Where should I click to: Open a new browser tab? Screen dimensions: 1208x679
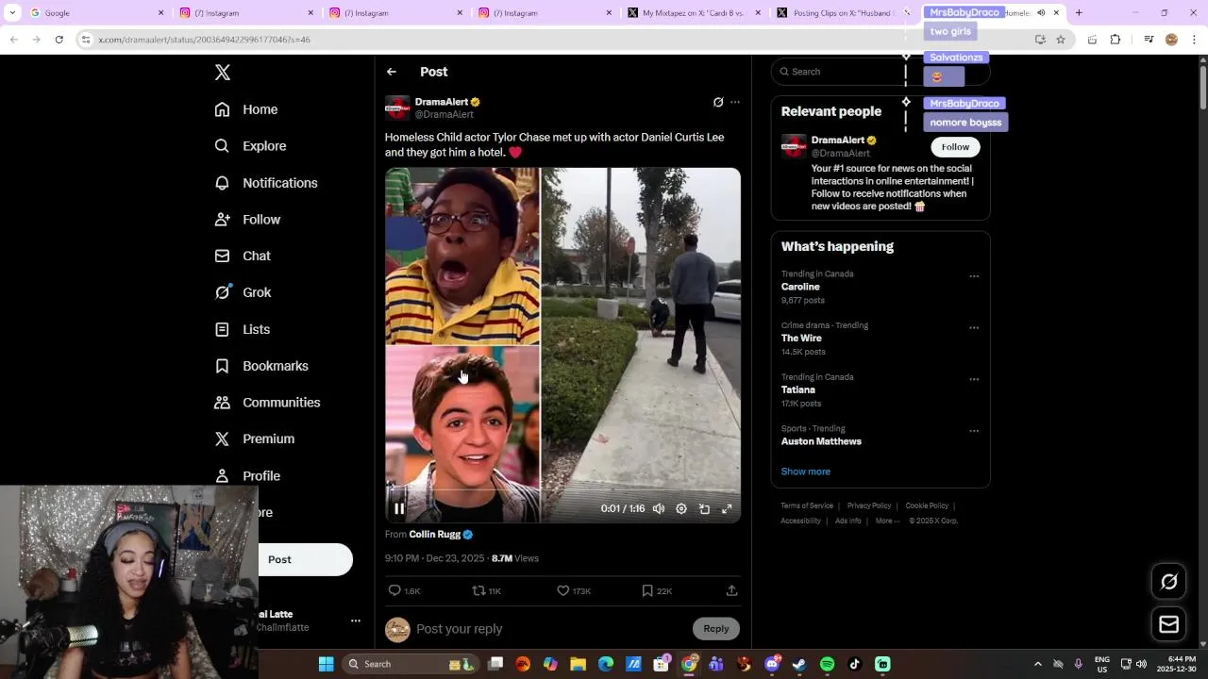1079,13
